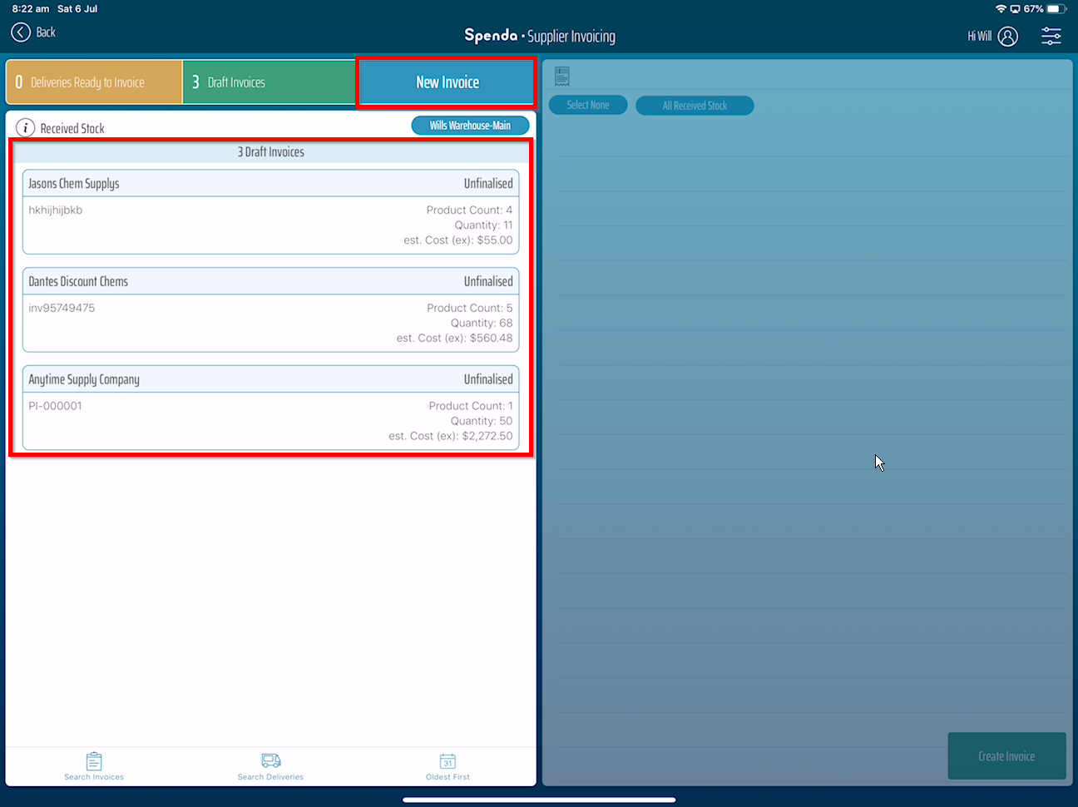The image size is (1078, 807).
Task: Click the Select None button
Action: pos(588,106)
